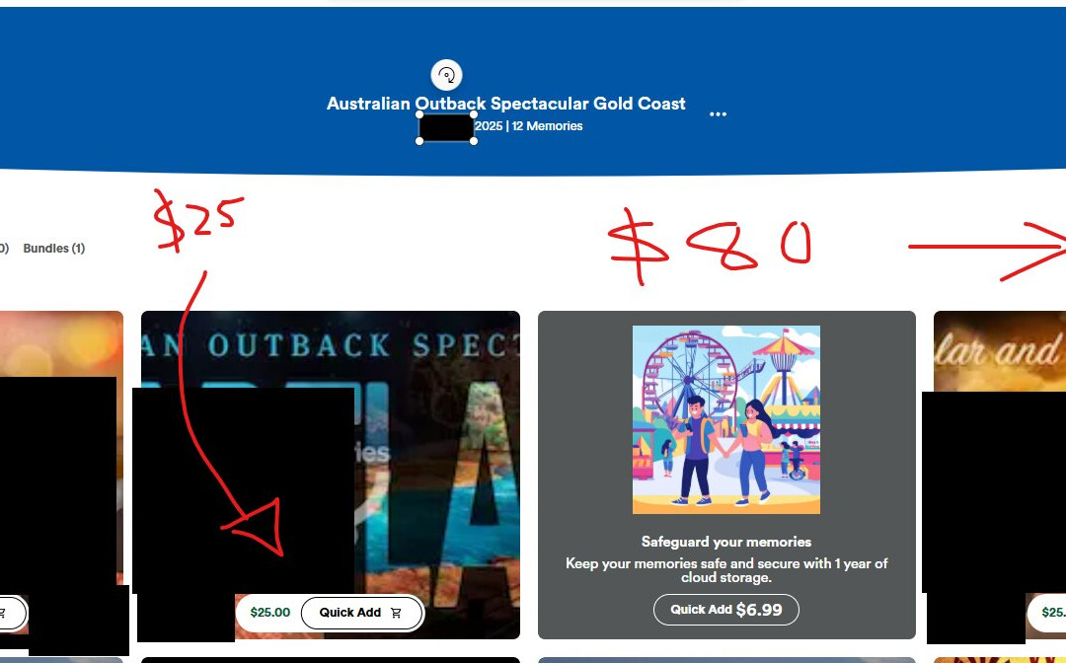Grab bottom-left handle of black selection box
Image resolution: width=1066 pixels, height=663 pixels.
click(419, 141)
